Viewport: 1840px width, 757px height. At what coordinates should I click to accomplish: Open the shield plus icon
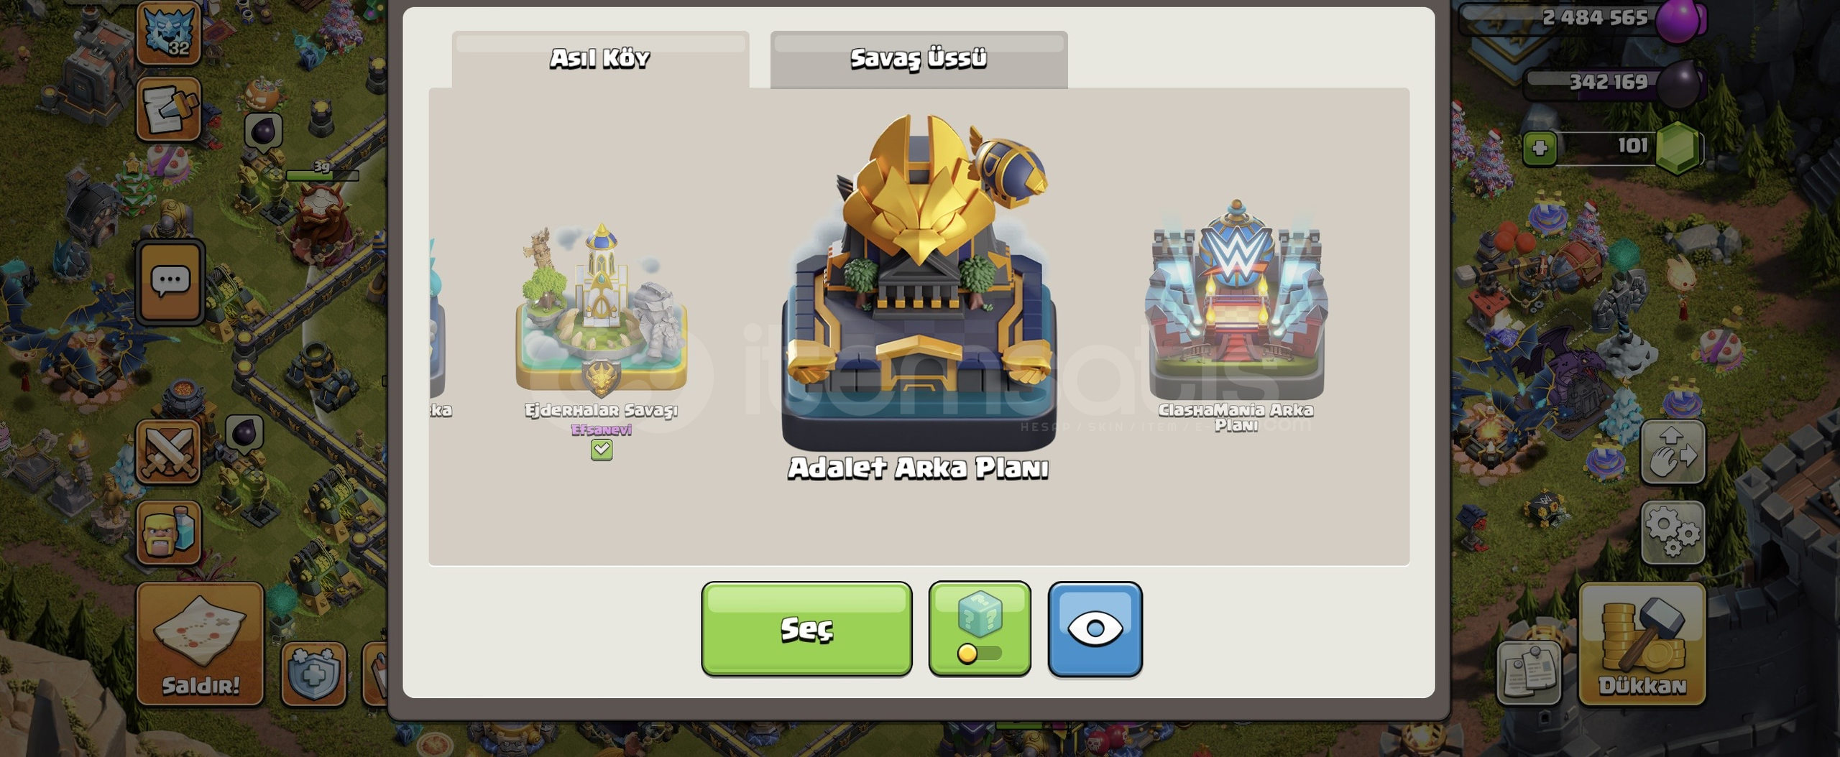point(314,674)
